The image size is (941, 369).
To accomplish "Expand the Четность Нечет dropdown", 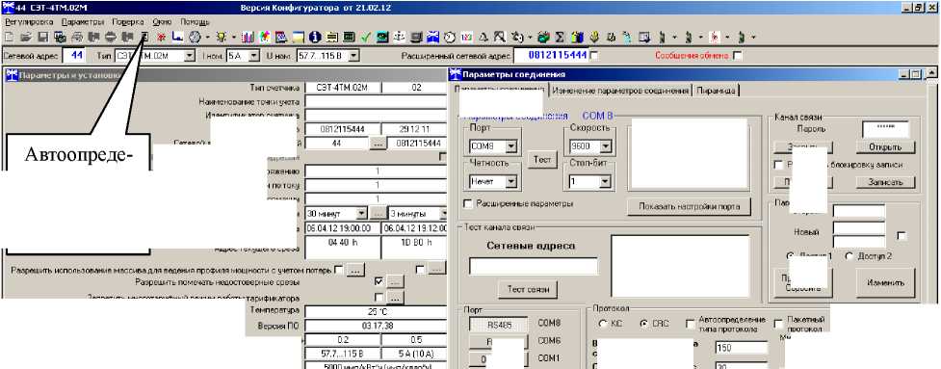I will (510, 181).
